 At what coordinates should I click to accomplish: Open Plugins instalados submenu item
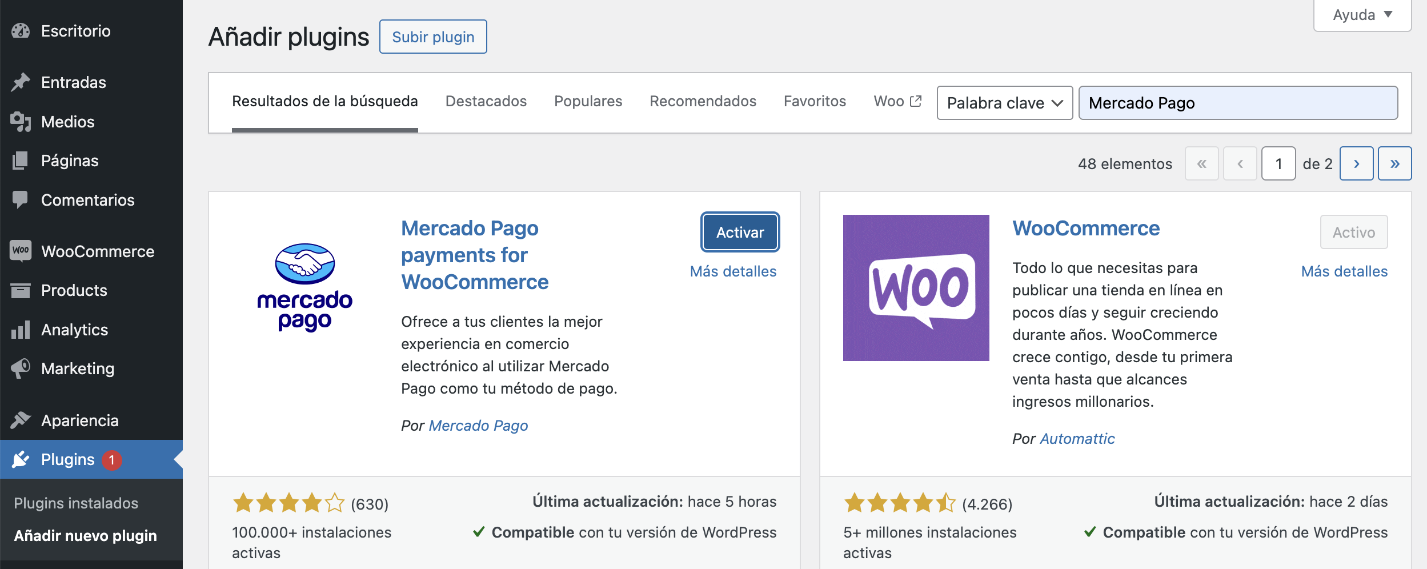pyautogui.click(x=76, y=503)
